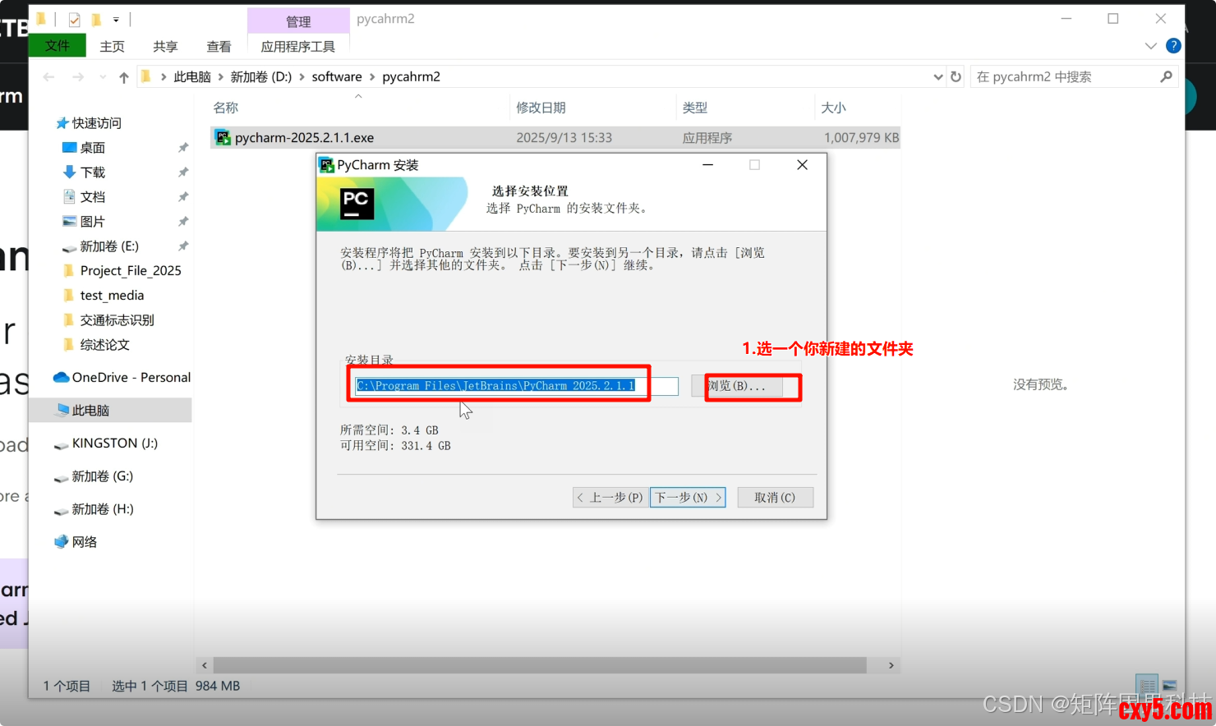The width and height of the screenshot is (1216, 726).
Task: Navigate to 新加卷 (D:) in address bar
Action: tap(261, 77)
